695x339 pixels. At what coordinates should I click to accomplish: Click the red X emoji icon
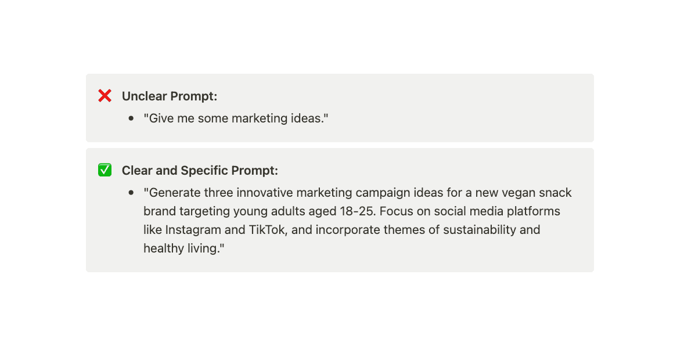pyautogui.click(x=105, y=96)
